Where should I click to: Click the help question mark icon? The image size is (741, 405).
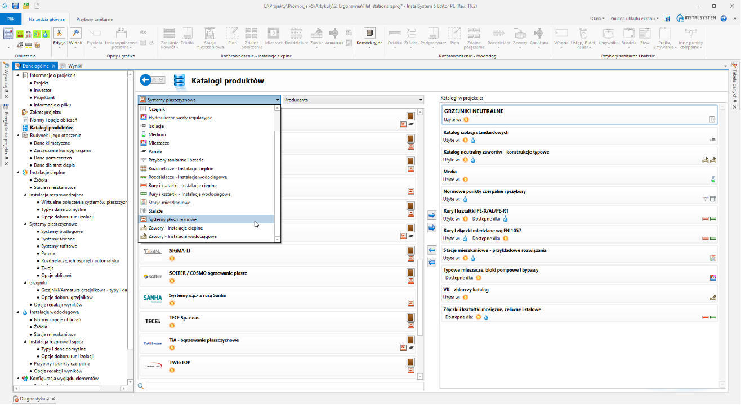(x=724, y=18)
